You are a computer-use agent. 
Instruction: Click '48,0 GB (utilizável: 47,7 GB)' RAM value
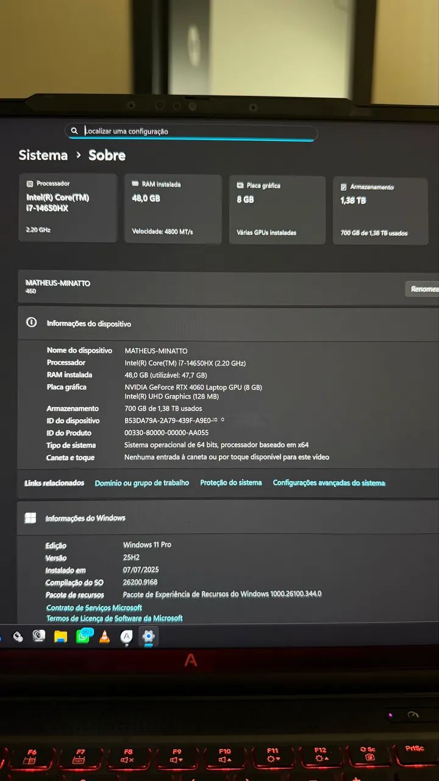click(x=166, y=375)
